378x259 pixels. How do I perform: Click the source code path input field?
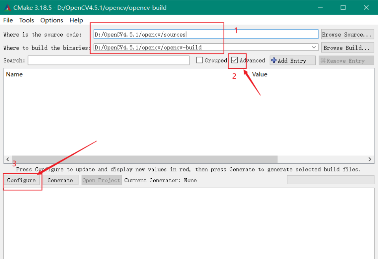point(206,34)
